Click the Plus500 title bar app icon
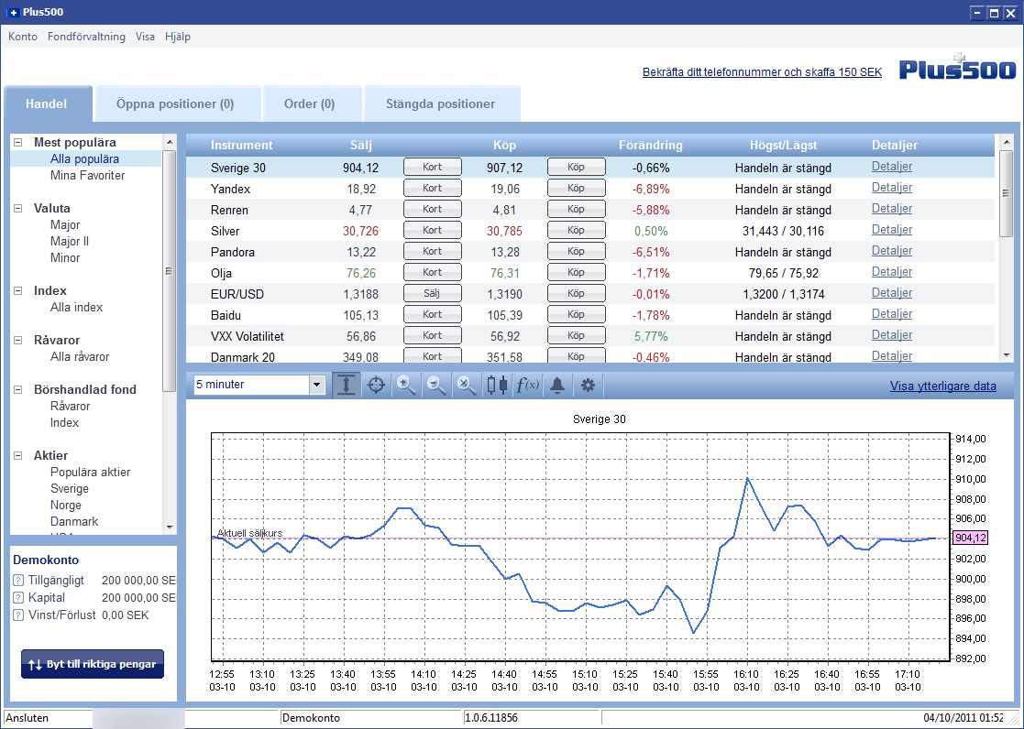 pos(13,13)
